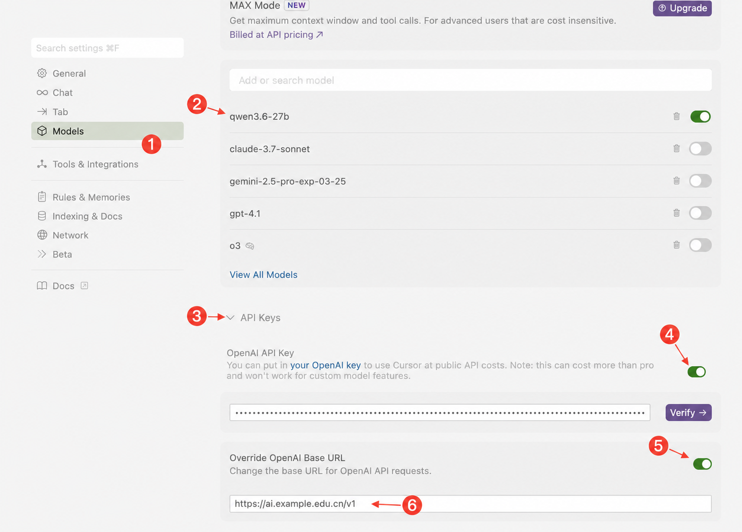Turn on the gpt-4.1 model toggle

pyautogui.click(x=700, y=213)
